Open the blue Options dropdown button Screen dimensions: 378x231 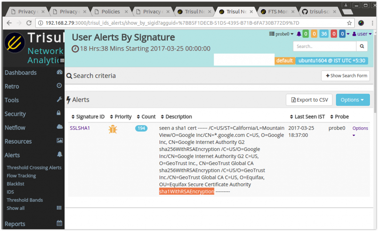[353, 100]
